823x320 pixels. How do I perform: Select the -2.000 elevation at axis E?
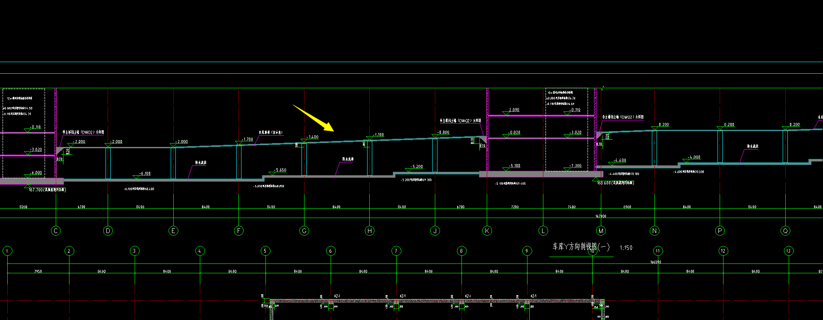181,141
